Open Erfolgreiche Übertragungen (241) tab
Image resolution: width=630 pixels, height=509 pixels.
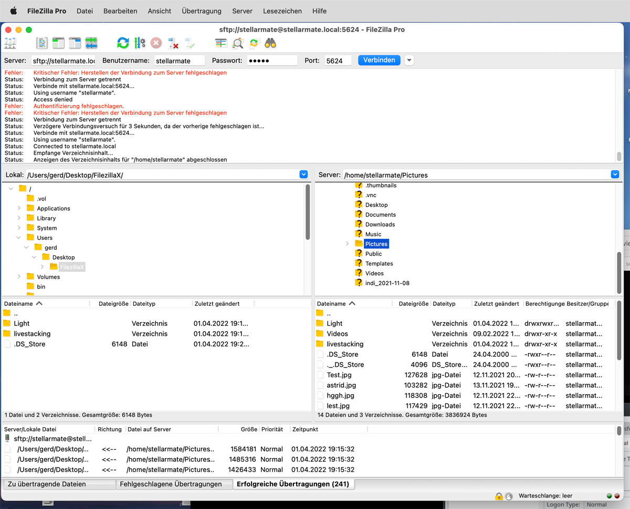tap(293, 484)
